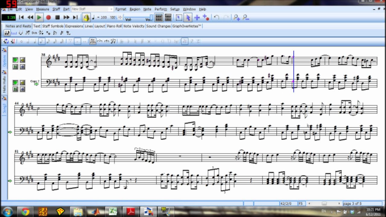Toggle the first staff green enable button
The image size is (386, 217).
click(x=15, y=60)
